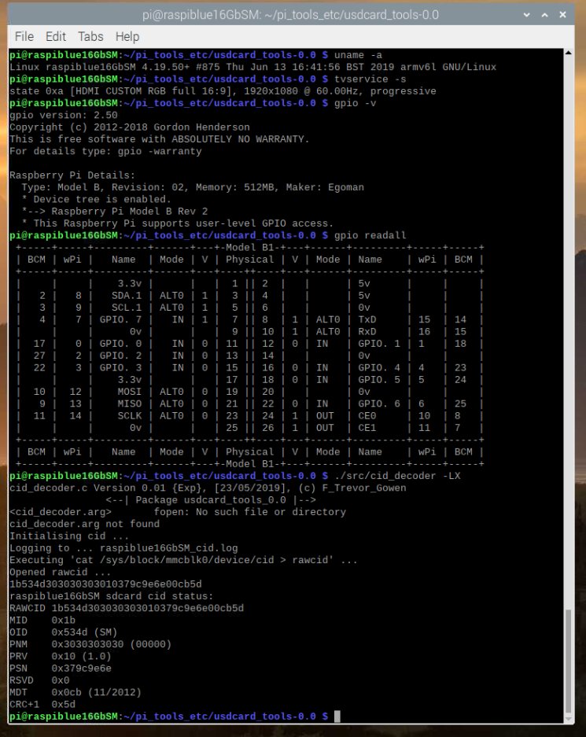The height and width of the screenshot is (737, 586).
Task: Click the 'CE1' name cell
Action: [367, 428]
